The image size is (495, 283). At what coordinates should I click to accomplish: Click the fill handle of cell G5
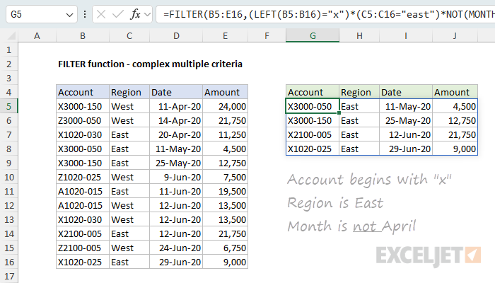[339, 112]
